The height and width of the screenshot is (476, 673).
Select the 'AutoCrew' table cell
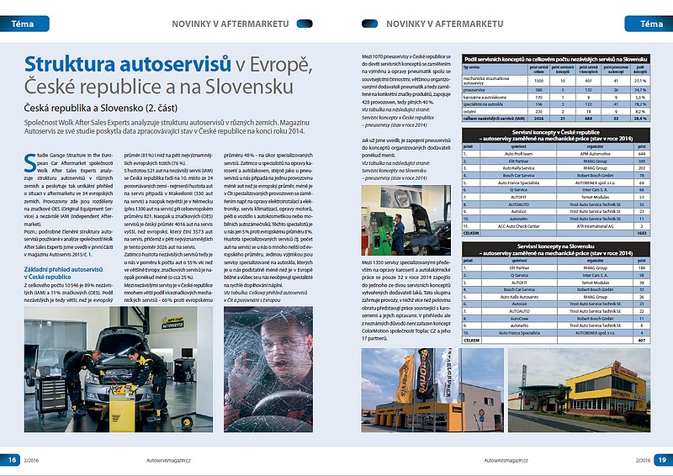pyautogui.click(x=519, y=319)
